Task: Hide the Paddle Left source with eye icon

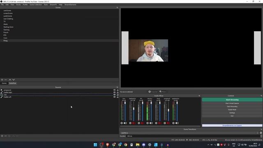Action: pos(114,97)
